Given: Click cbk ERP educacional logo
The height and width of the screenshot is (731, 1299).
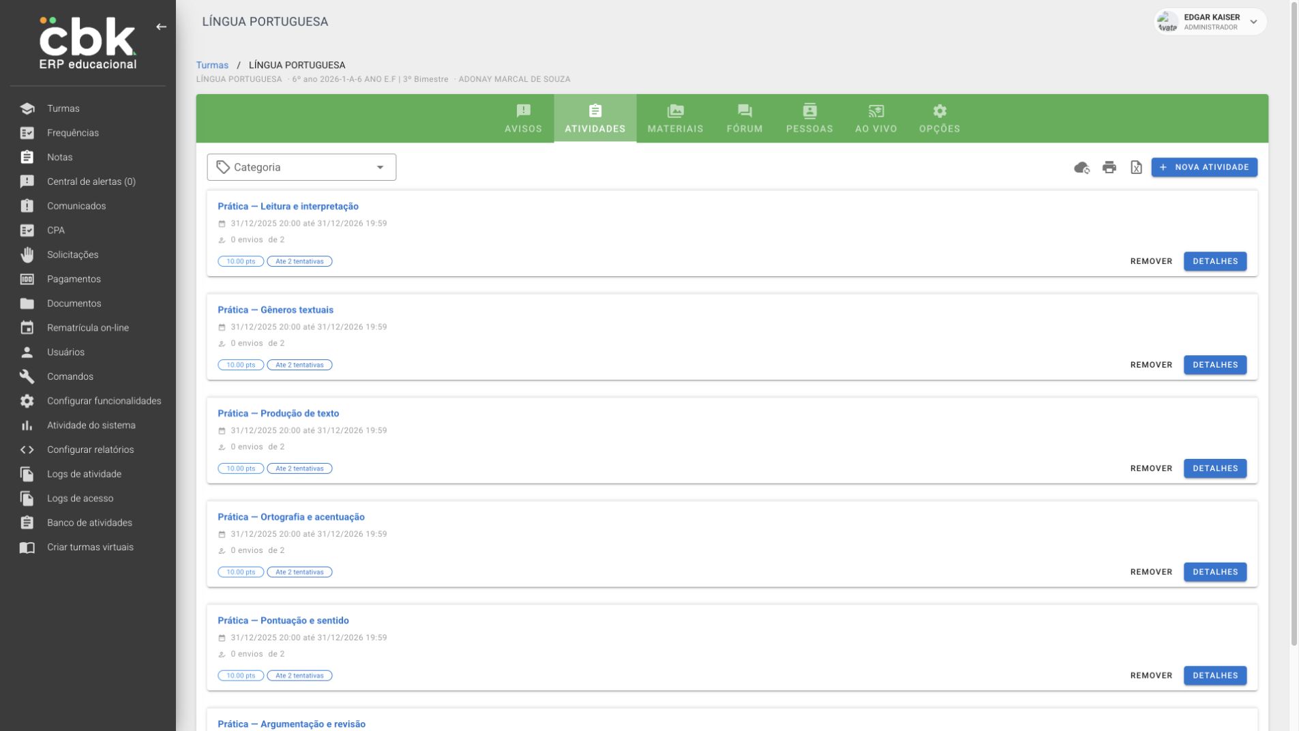Looking at the screenshot, I should (x=87, y=43).
